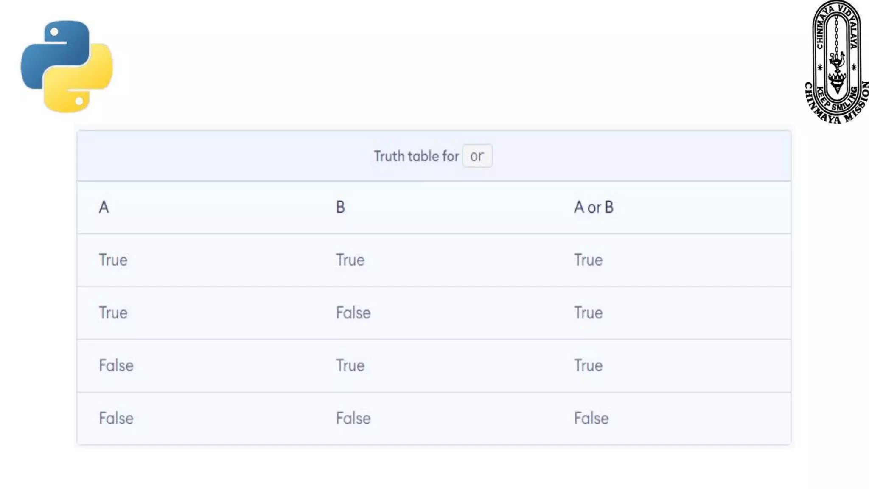The image size is (869, 489).
Task: Click the 'A or B' column header
Action: [x=594, y=207]
